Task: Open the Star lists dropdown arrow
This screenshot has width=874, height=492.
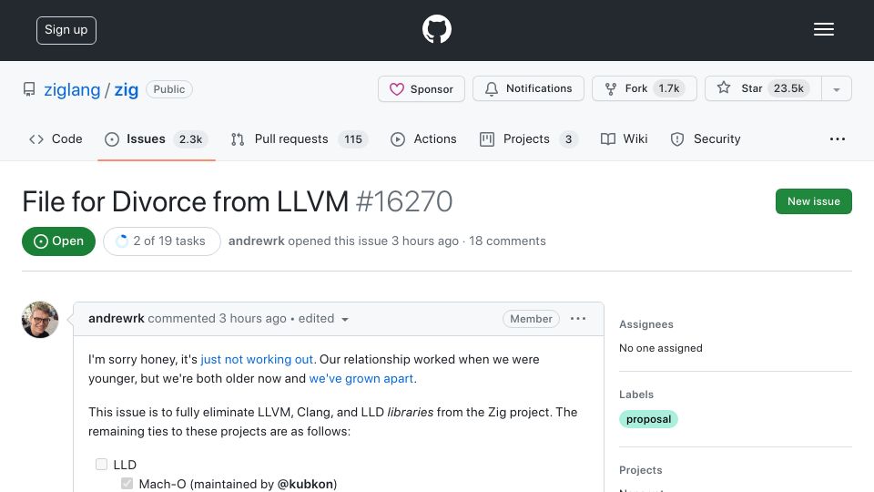Action: click(836, 89)
